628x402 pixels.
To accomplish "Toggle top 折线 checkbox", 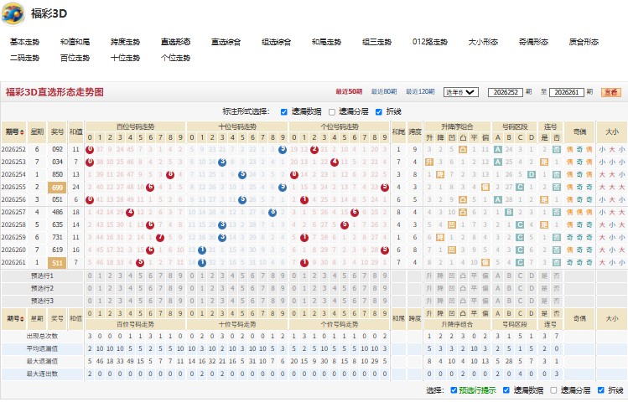I will point(378,112).
